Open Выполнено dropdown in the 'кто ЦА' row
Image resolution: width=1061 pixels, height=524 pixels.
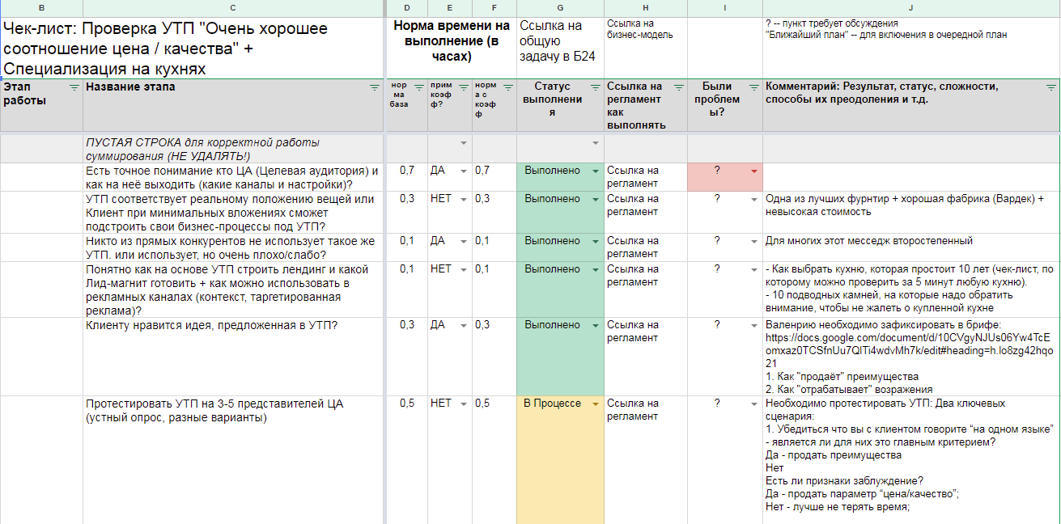[596, 171]
